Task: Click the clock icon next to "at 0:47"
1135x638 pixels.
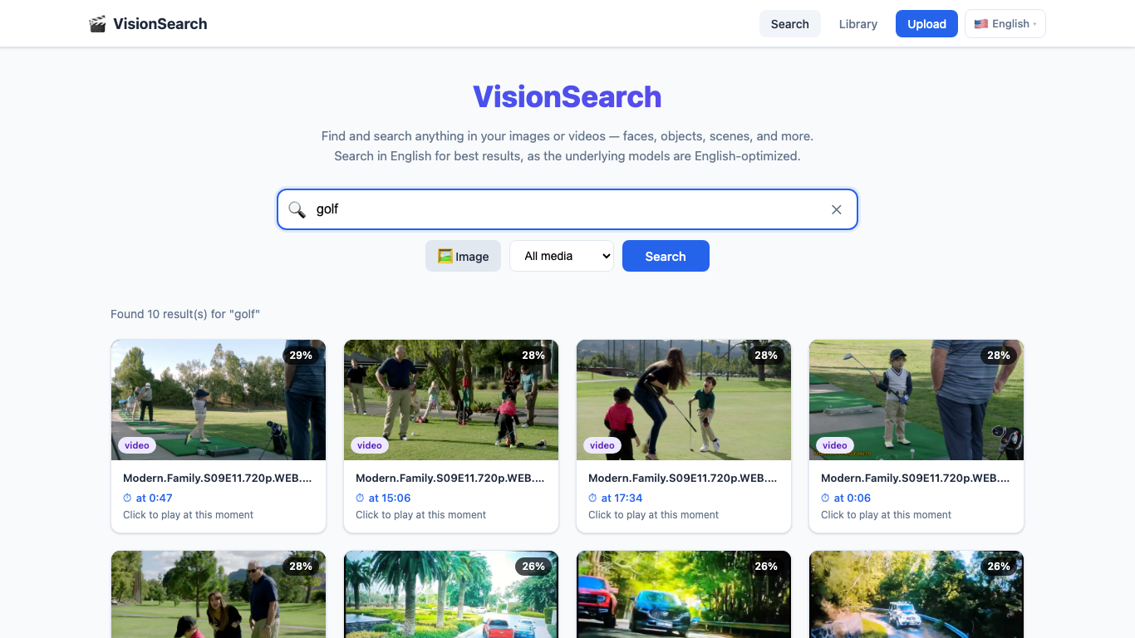Action: point(127,498)
